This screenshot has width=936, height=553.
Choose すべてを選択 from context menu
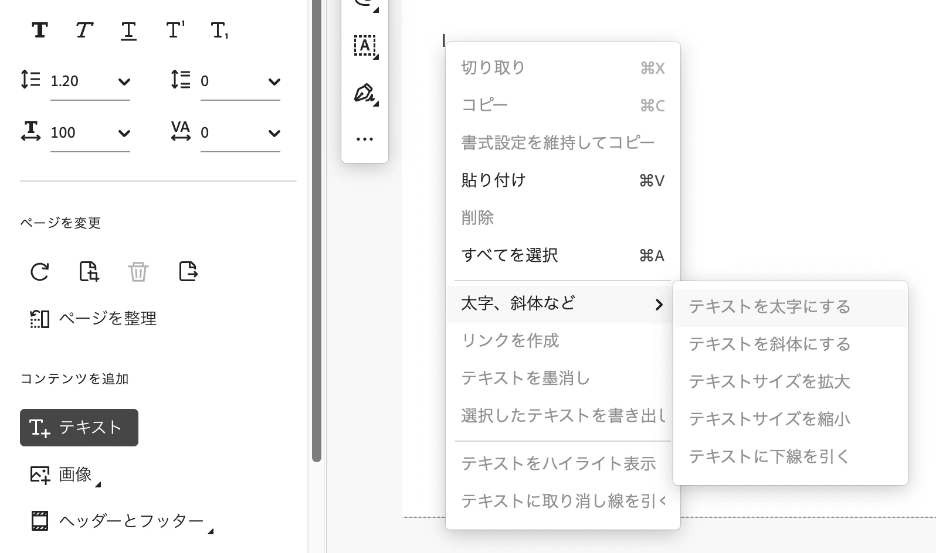coord(563,255)
